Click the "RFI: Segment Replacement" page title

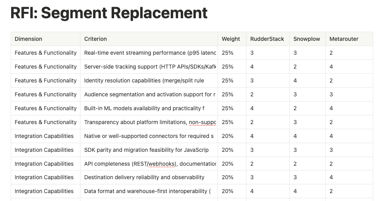[109, 13]
